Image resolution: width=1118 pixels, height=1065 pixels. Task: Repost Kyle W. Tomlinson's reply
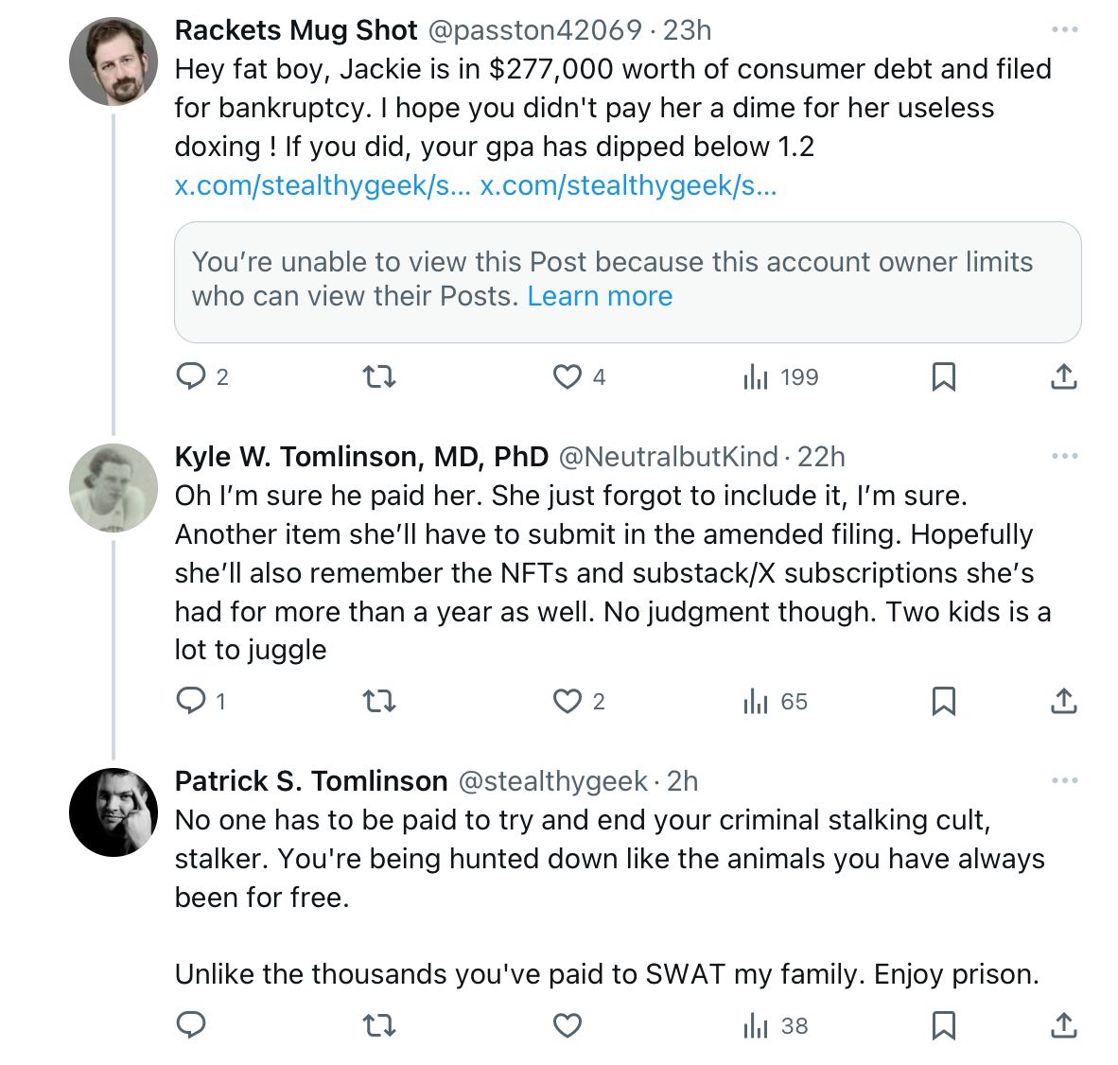[x=379, y=702]
